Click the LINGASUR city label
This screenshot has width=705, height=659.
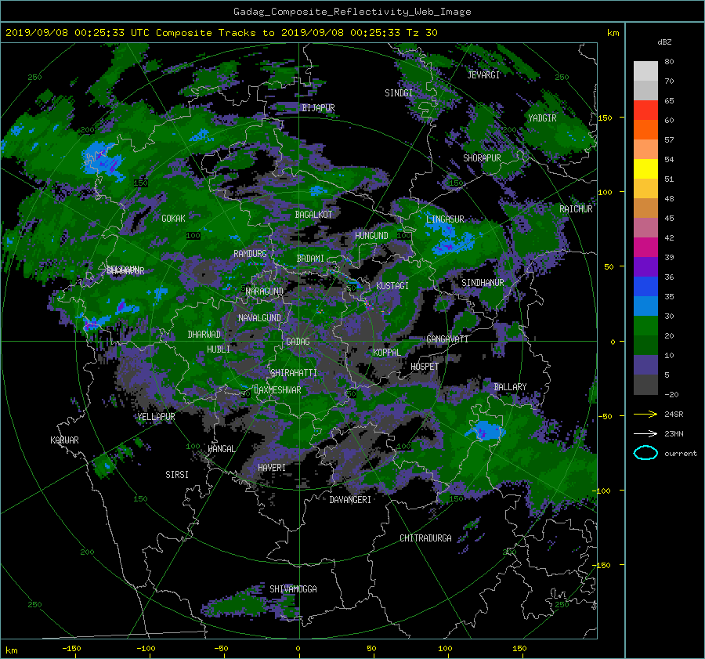(445, 219)
